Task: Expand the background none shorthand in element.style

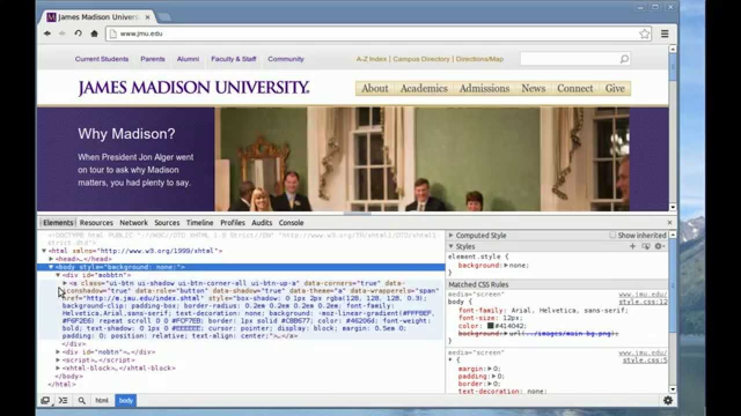Action: (x=506, y=265)
